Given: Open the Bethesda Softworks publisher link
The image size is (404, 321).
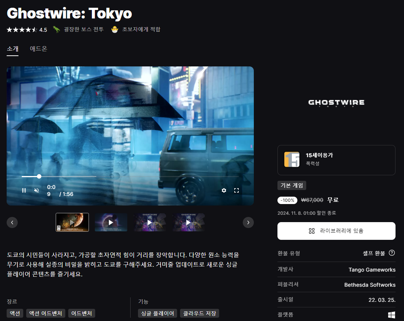Looking at the screenshot, I should click(370, 285).
